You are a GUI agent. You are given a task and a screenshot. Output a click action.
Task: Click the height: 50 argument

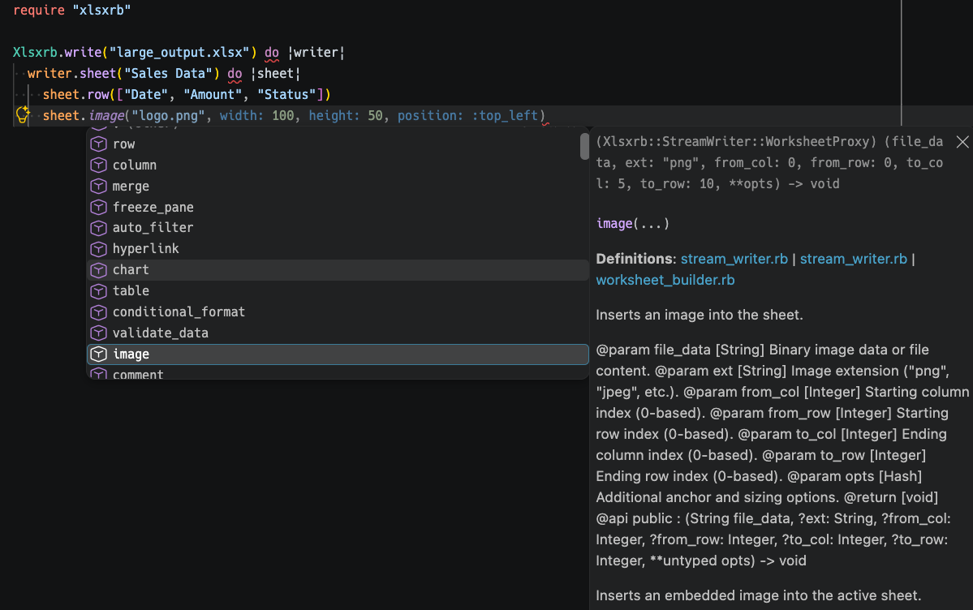(x=346, y=115)
